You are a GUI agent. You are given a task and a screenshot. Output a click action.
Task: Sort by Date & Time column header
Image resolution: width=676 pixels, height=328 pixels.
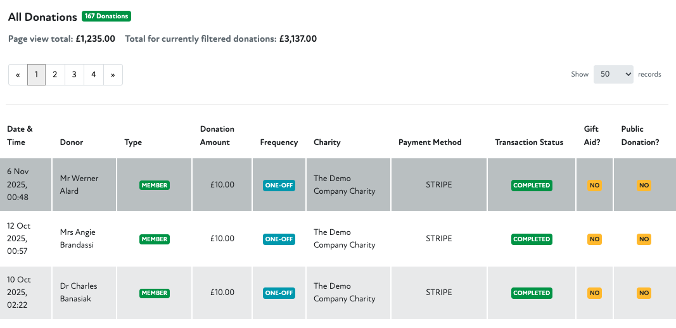[20, 136]
